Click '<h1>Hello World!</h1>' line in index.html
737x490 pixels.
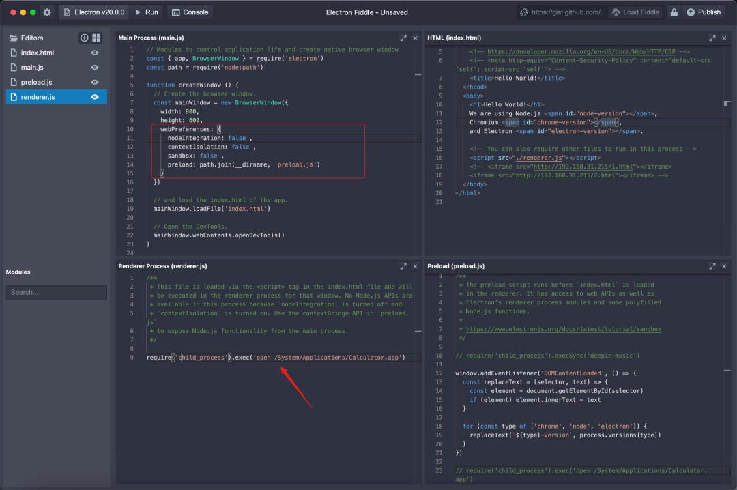tap(506, 104)
